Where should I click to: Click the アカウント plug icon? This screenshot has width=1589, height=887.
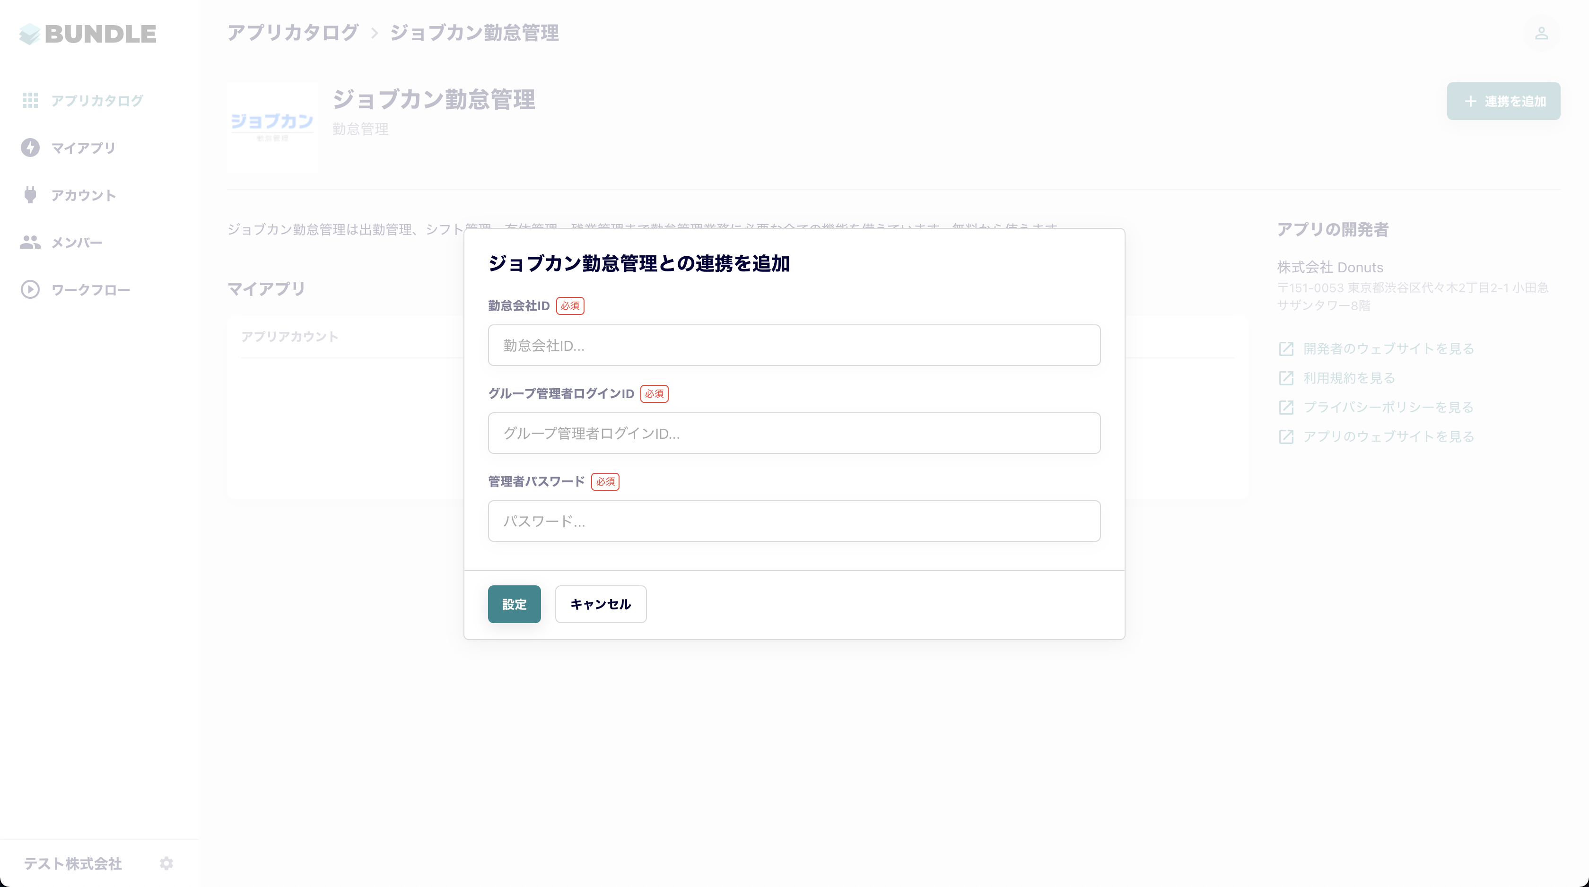30,195
